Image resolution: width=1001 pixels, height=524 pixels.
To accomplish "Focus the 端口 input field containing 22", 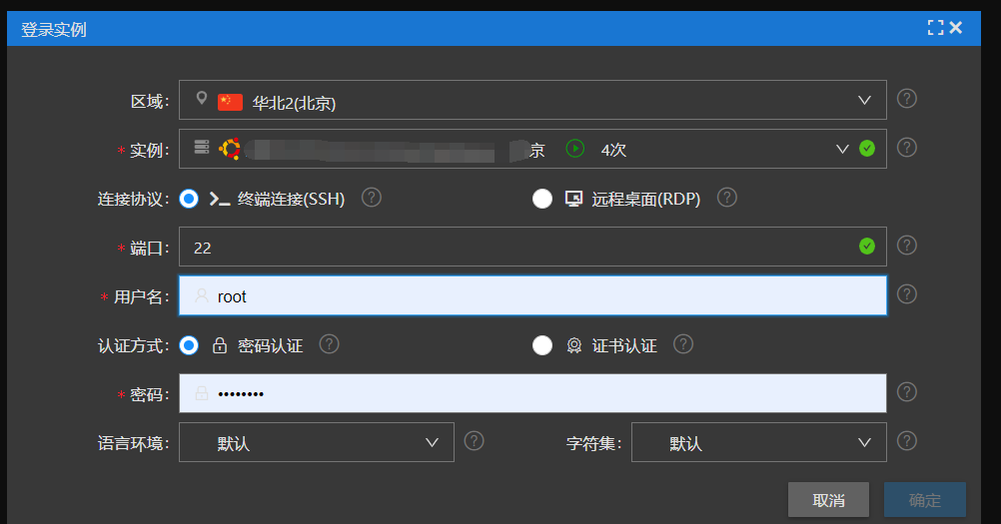I will (x=532, y=247).
